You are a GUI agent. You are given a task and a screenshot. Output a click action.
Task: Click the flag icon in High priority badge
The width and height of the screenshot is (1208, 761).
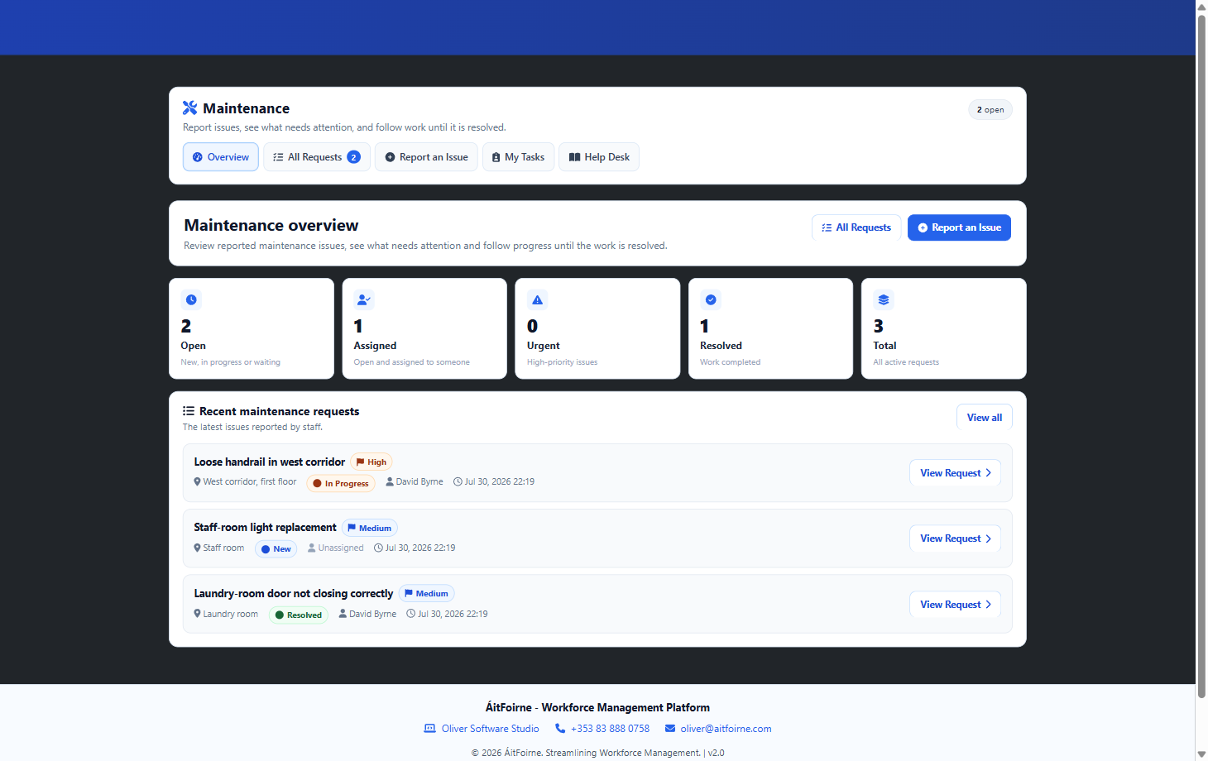pos(361,462)
